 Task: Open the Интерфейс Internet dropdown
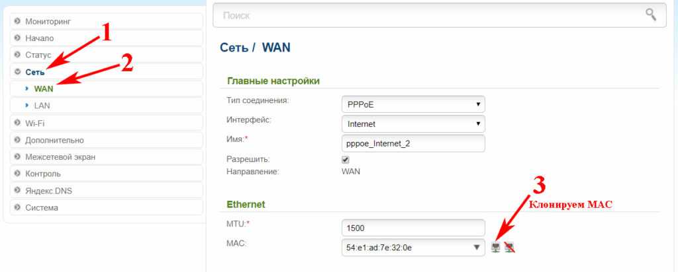click(412, 123)
